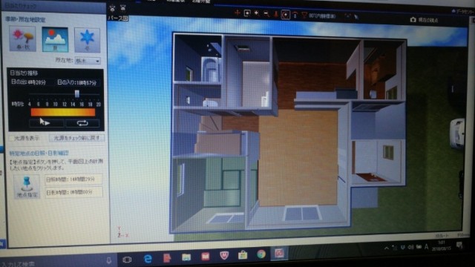
Task: Open the notification center icon
Action: [x=459, y=245]
